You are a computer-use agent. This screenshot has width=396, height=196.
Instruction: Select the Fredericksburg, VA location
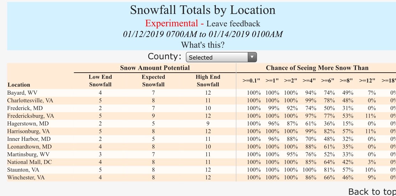(31, 116)
